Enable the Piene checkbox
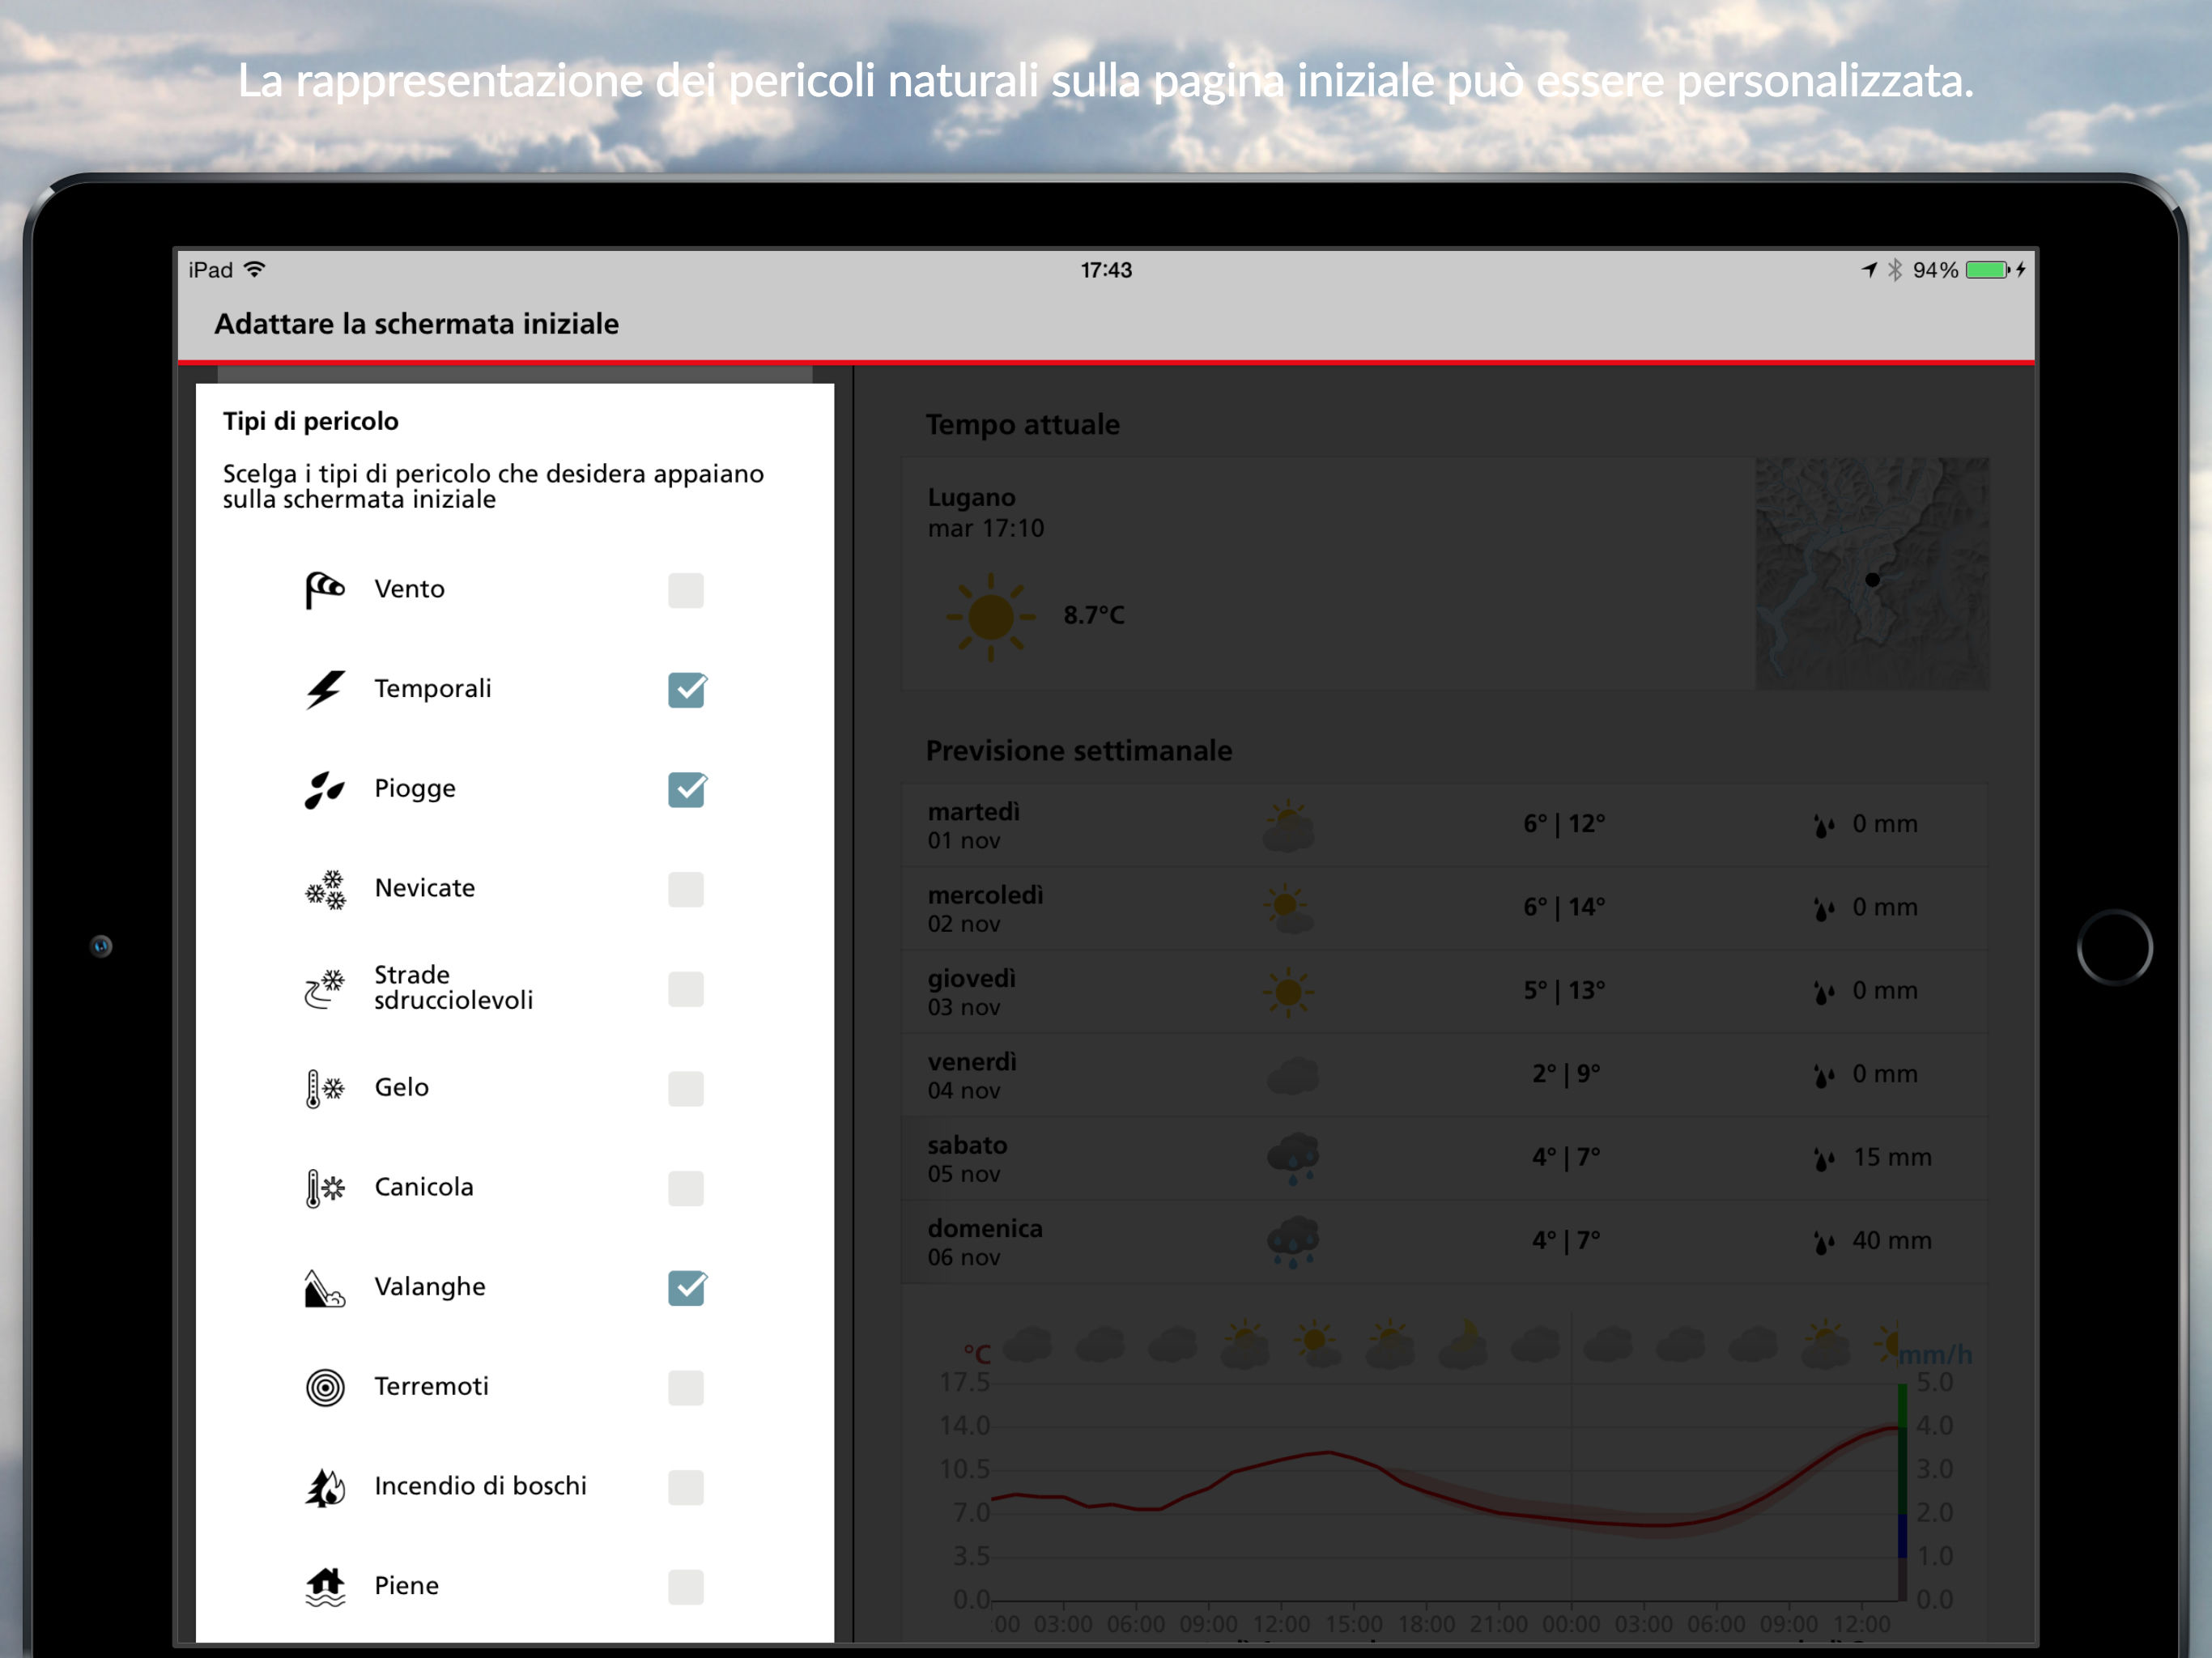2212x1658 pixels. click(686, 1586)
